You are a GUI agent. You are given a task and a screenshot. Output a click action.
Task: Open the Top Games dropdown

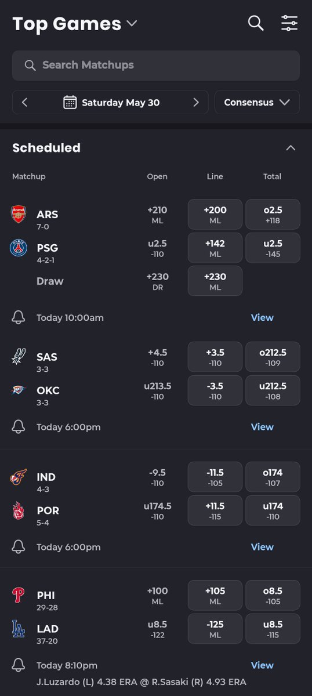point(75,24)
